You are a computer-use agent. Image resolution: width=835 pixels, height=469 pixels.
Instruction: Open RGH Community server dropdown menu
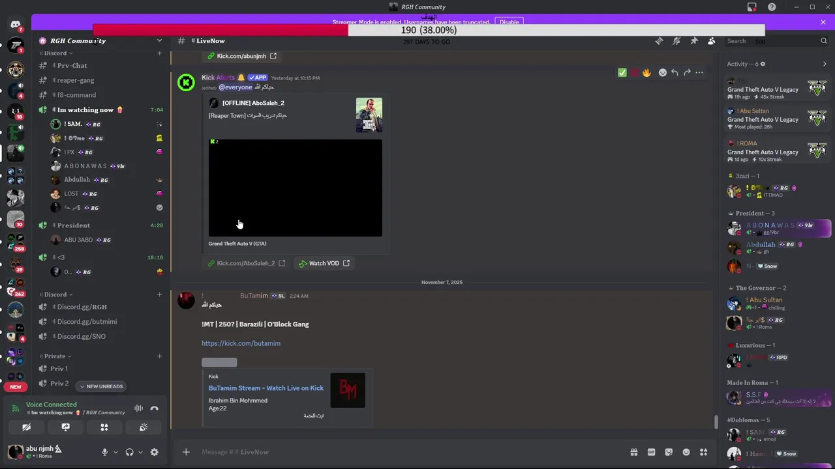pyautogui.click(x=159, y=40)
